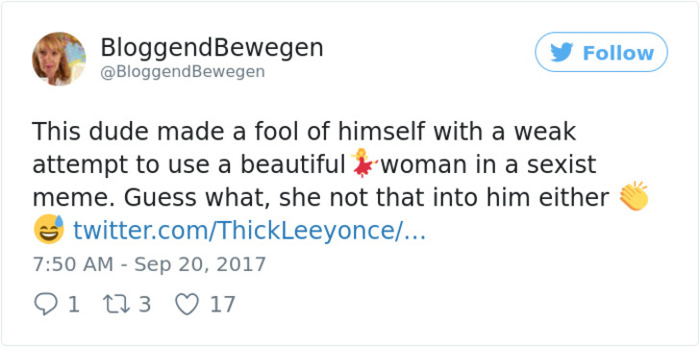Click the sweat smile emoji

tap(49, 230)
